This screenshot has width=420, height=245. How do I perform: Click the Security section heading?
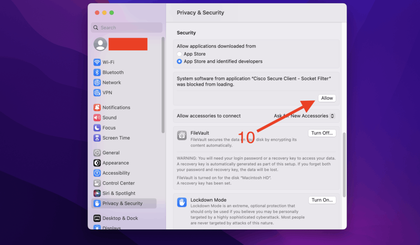coord(186,33)
